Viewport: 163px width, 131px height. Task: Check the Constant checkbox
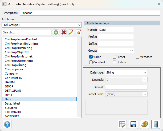(x=91, y=62)
